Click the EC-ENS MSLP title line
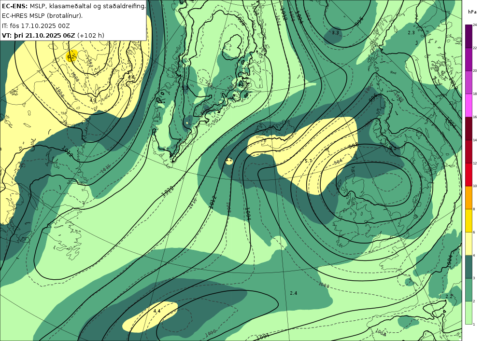The width and height of the screenshot is (483, 341). [73, 6]
